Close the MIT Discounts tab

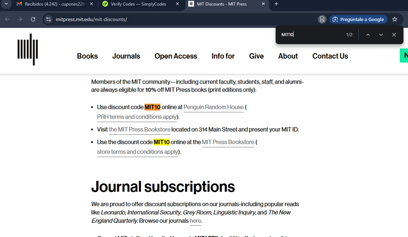tap(263, 4)
